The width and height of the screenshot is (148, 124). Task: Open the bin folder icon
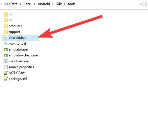(x=6, y=14)
